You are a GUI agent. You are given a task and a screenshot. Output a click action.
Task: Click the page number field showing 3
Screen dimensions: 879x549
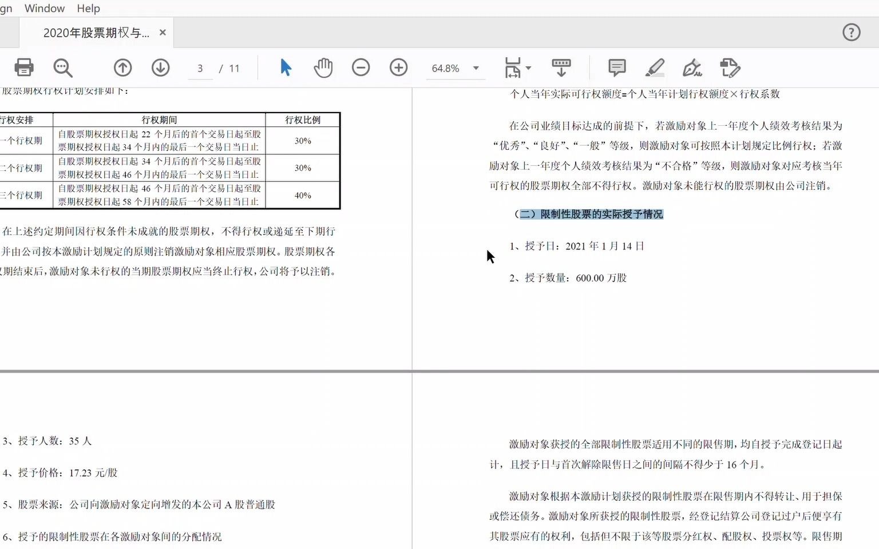pos(200,68)
